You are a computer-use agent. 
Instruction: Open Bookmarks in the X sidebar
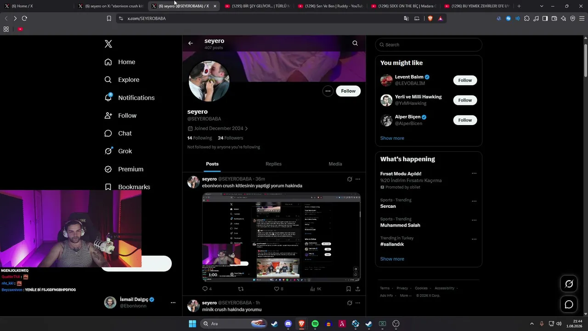127,187
